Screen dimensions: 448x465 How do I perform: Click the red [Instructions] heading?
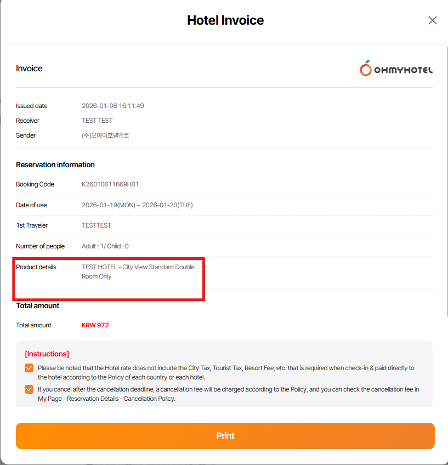coord(47,354)
